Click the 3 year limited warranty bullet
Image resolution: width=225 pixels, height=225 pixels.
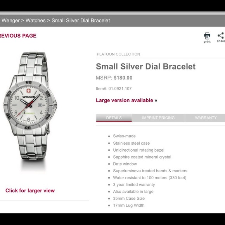point(134,185)
